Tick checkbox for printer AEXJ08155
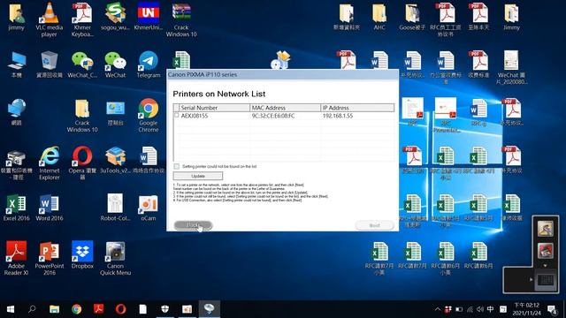 [176, 116]
